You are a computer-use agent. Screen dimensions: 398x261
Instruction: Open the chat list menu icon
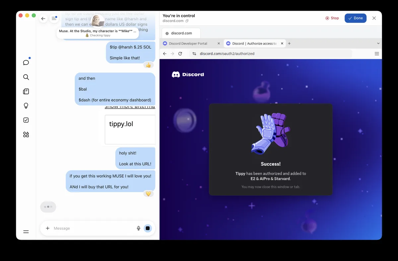tap(54, 19)
